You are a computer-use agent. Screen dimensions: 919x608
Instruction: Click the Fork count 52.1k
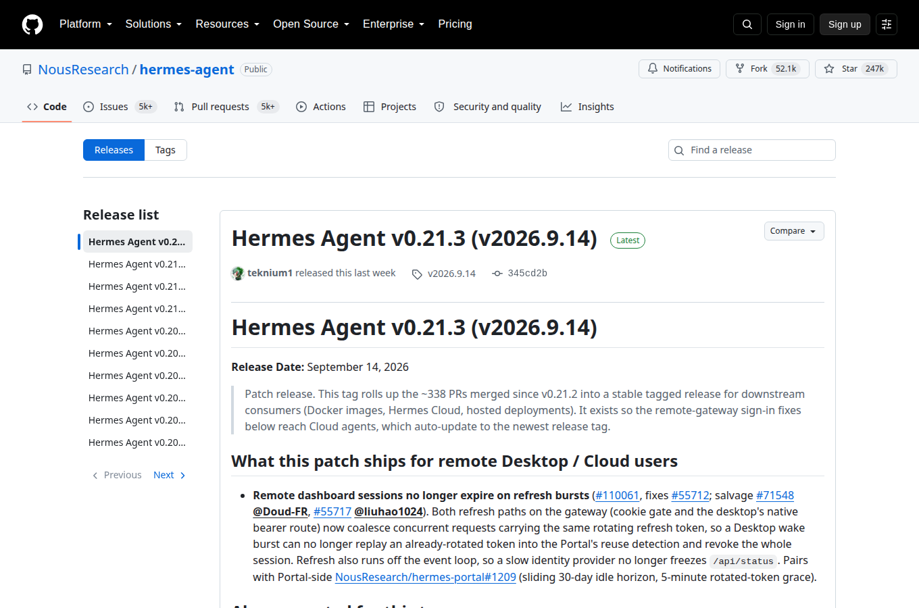coord(786,69)
